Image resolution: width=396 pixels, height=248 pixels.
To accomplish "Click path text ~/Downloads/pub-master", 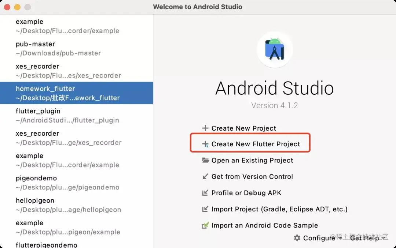I will click(x=58, y=53).
